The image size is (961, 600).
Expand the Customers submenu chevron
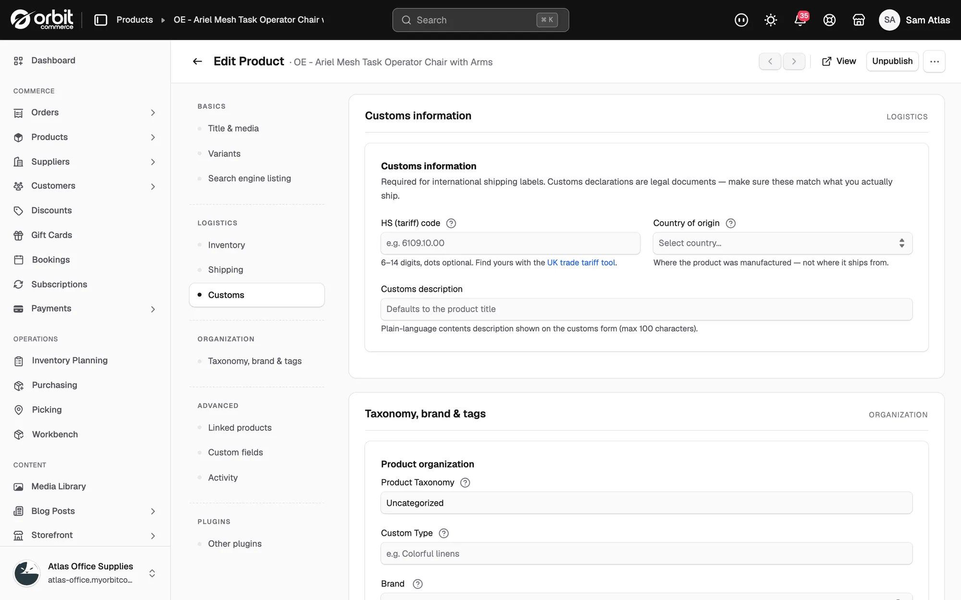[153, 186]
